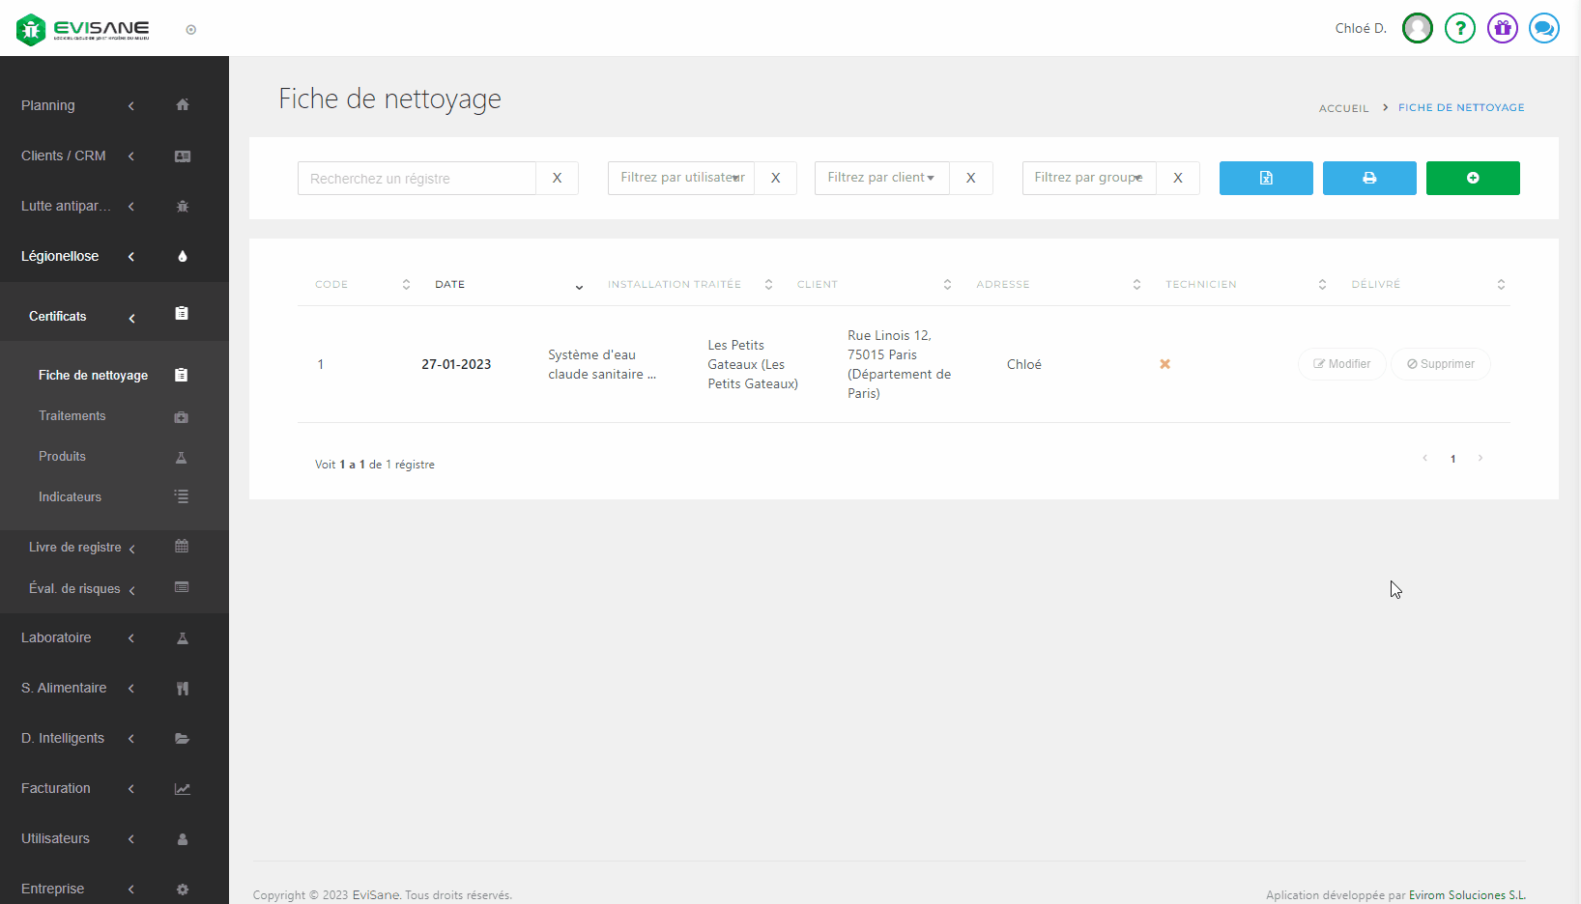Click the user profile avatar icon
The width and height of the screenshot is (1581, 904).
click(1417, 28)
